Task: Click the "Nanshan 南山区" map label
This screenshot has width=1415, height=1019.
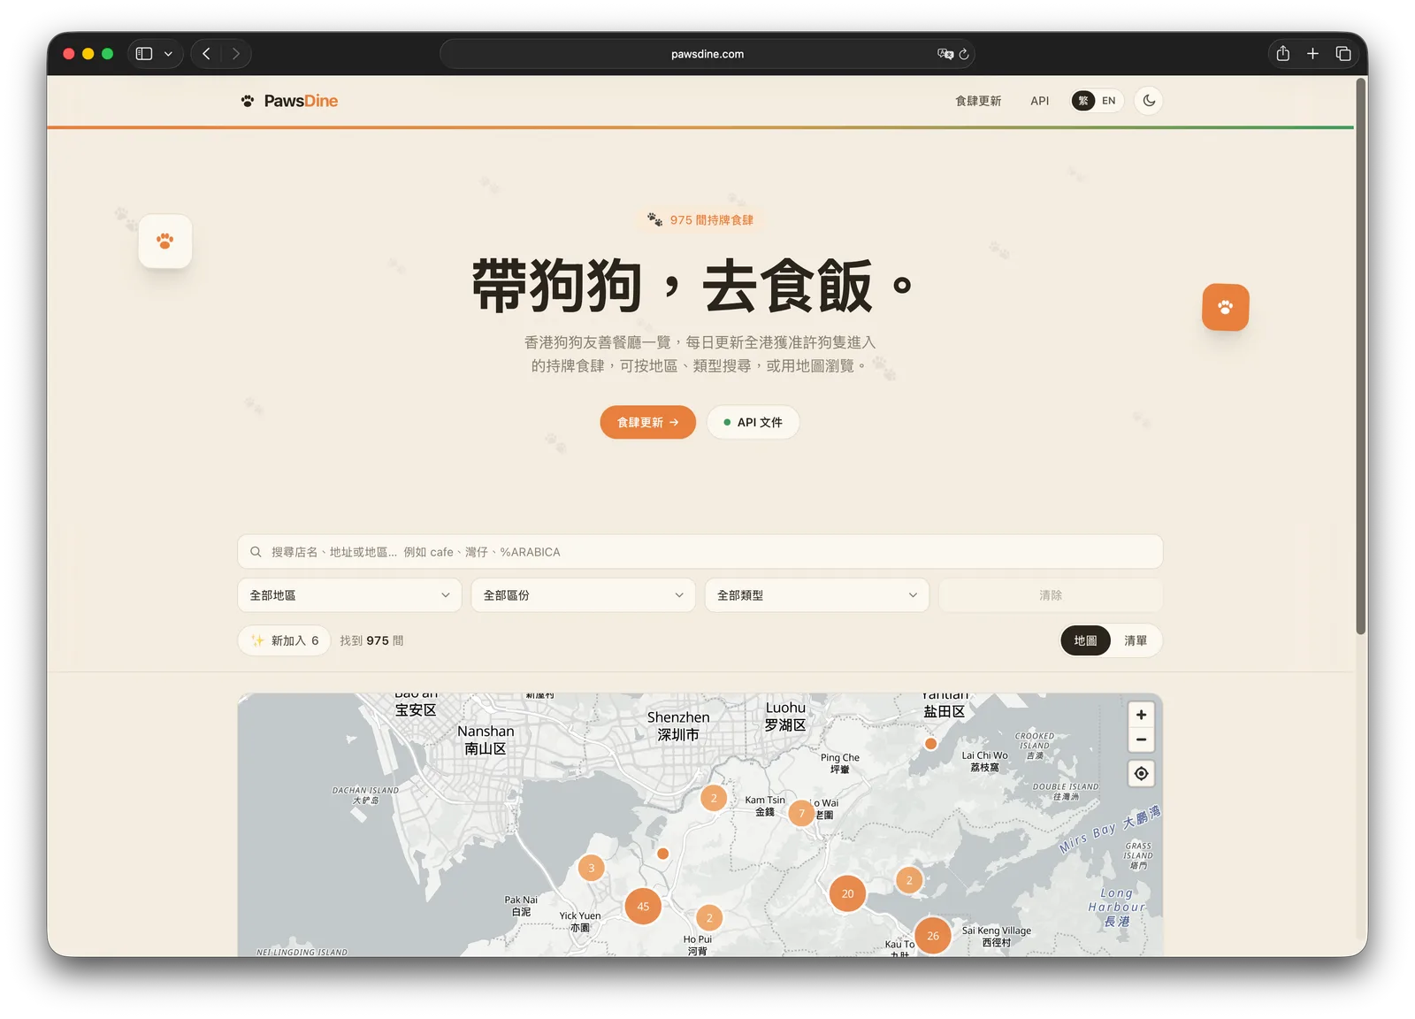Action: pos(486,739)
